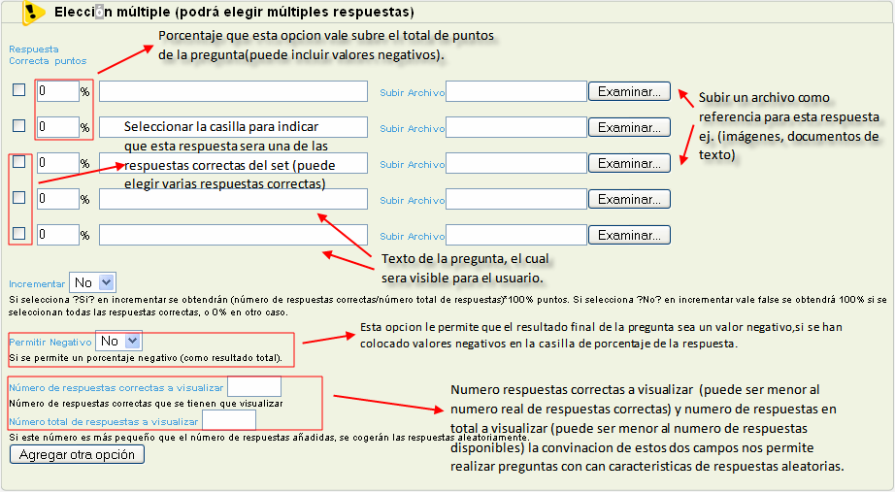Click the fifth row's Subir Archivo label
Viewport: 895px width, 492px height.
pos(413,236)
